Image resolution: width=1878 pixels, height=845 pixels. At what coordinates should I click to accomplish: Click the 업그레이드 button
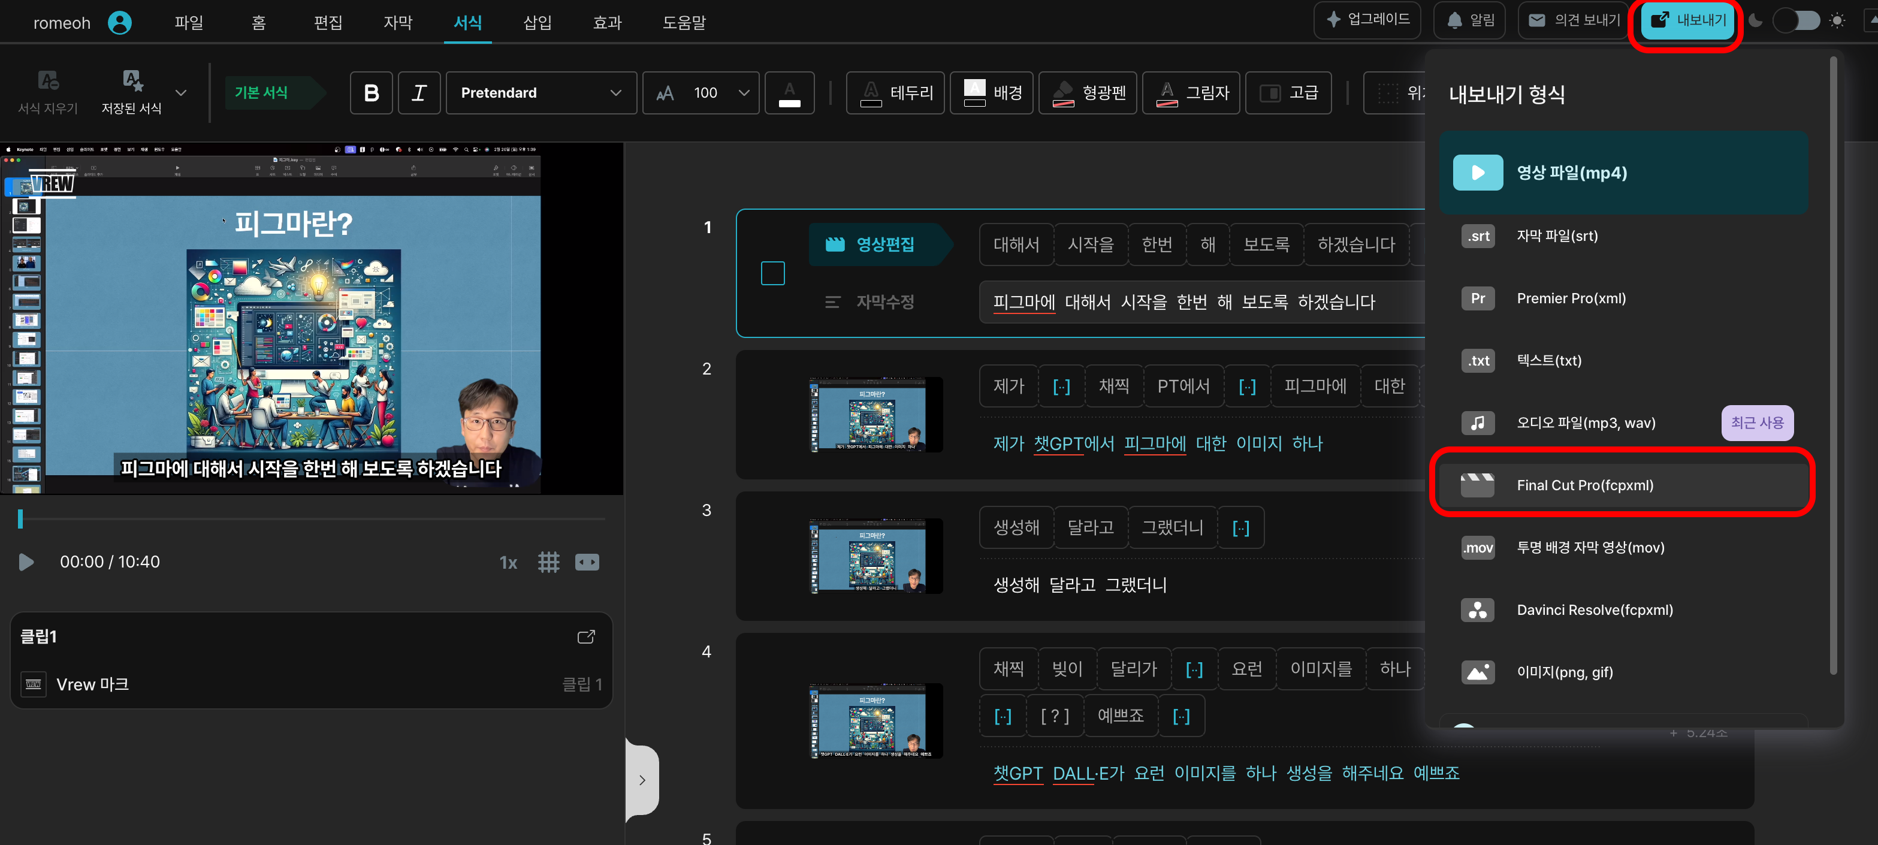tap(1366, 20)
